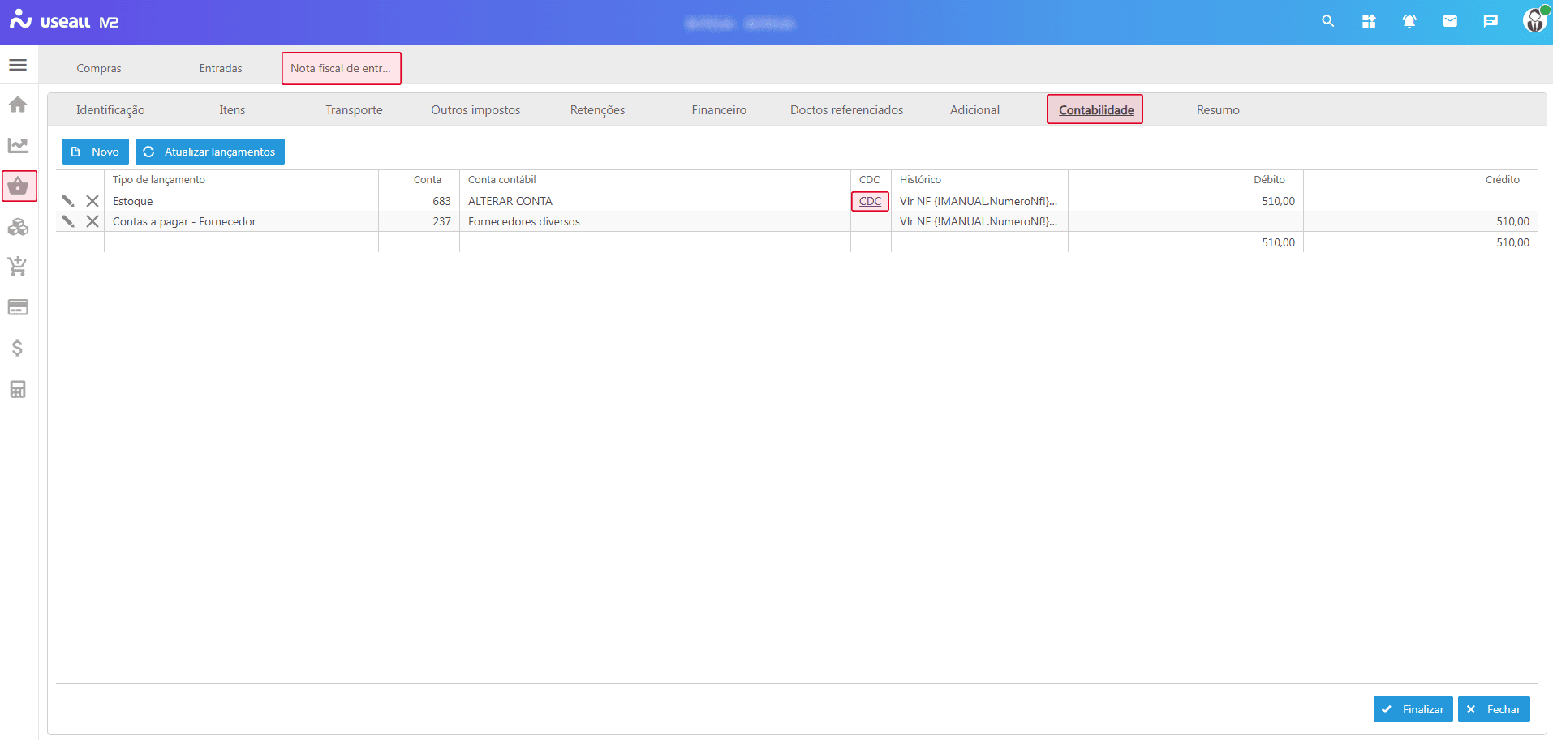Screen dimensions: 1553x740
Task: Open the CDC link in Estoque row
Action: click(x=870, y=201)
